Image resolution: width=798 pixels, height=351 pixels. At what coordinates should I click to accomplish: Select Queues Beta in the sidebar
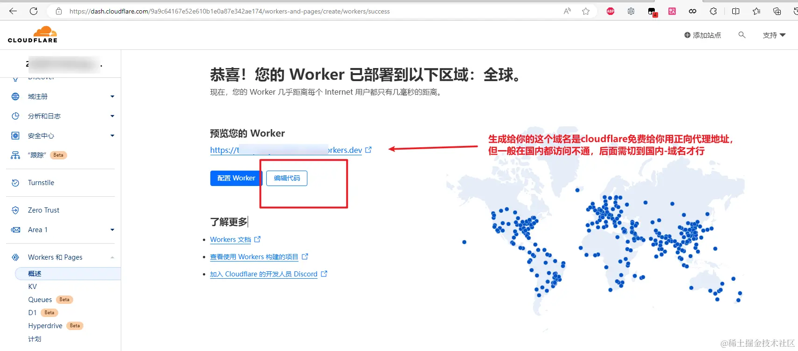click(50, 300)
